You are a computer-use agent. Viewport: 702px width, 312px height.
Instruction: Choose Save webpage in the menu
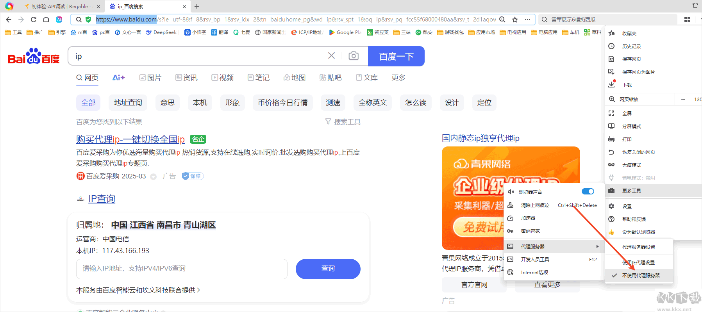[x=654, y=59]
